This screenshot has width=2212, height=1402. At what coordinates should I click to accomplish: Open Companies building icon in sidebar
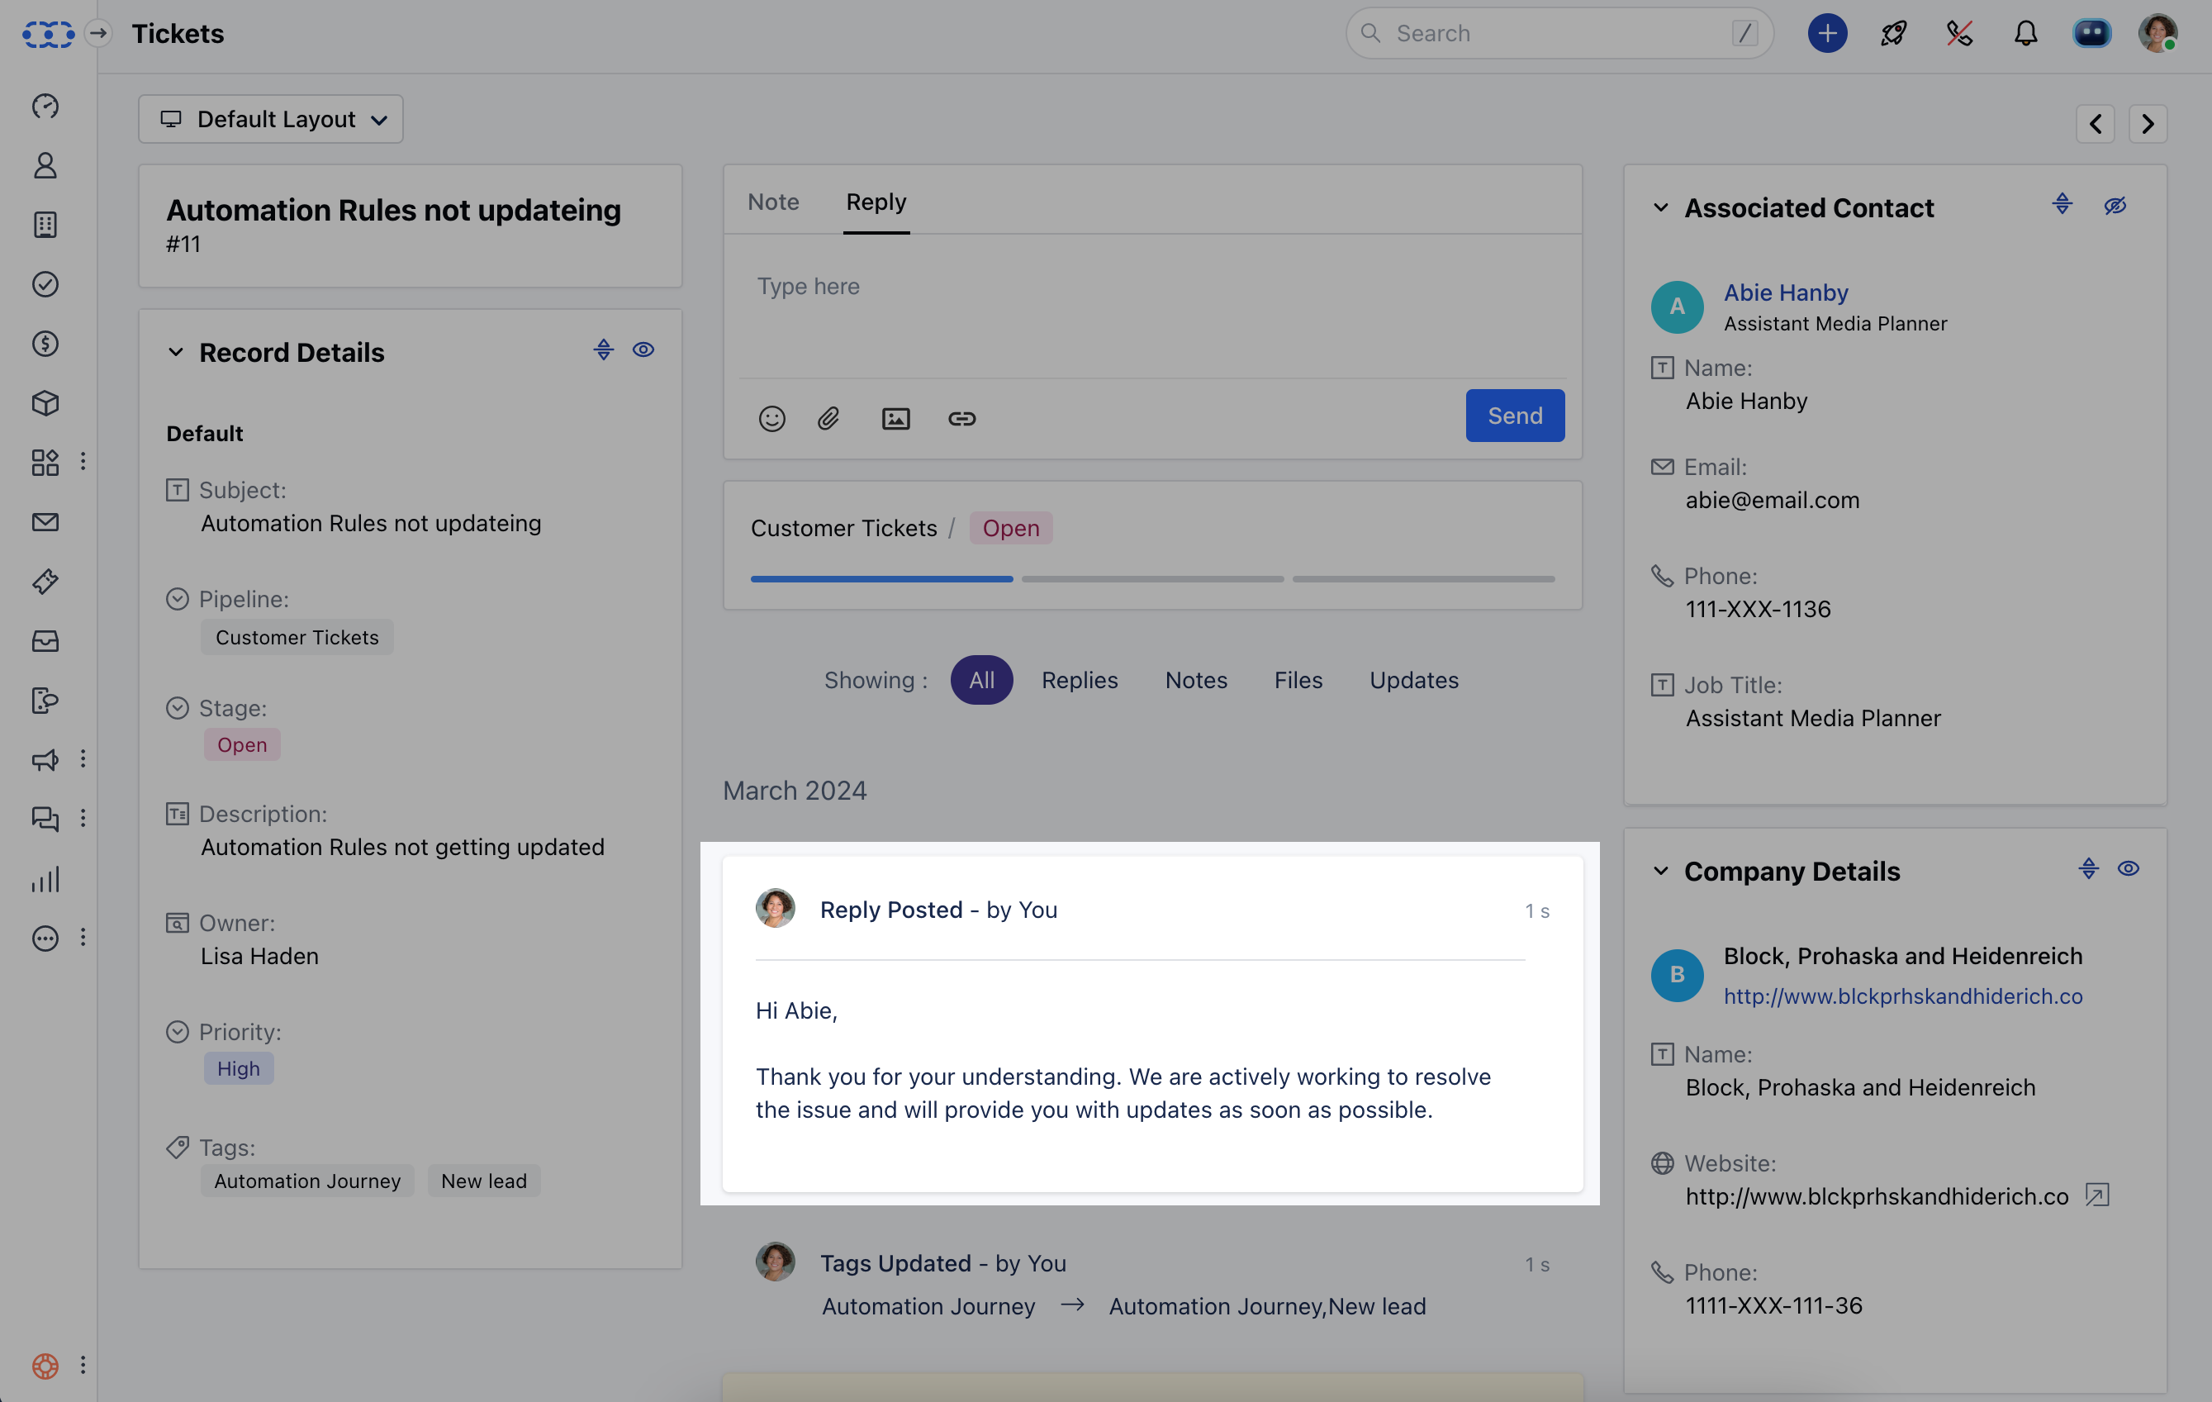click(x=45, y=225)
